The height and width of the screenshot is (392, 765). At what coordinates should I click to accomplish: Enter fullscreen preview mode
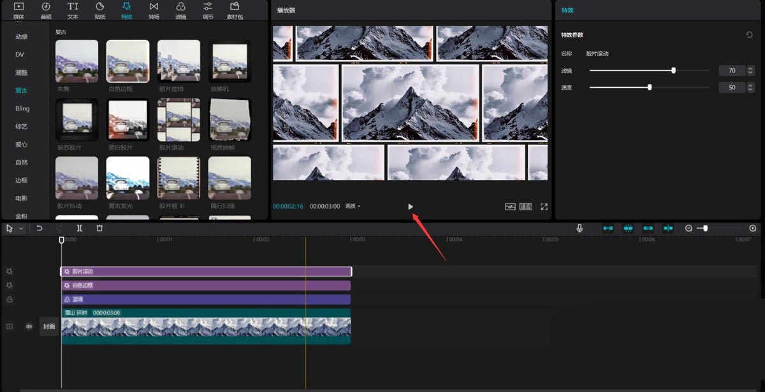[x=544, y=207]
